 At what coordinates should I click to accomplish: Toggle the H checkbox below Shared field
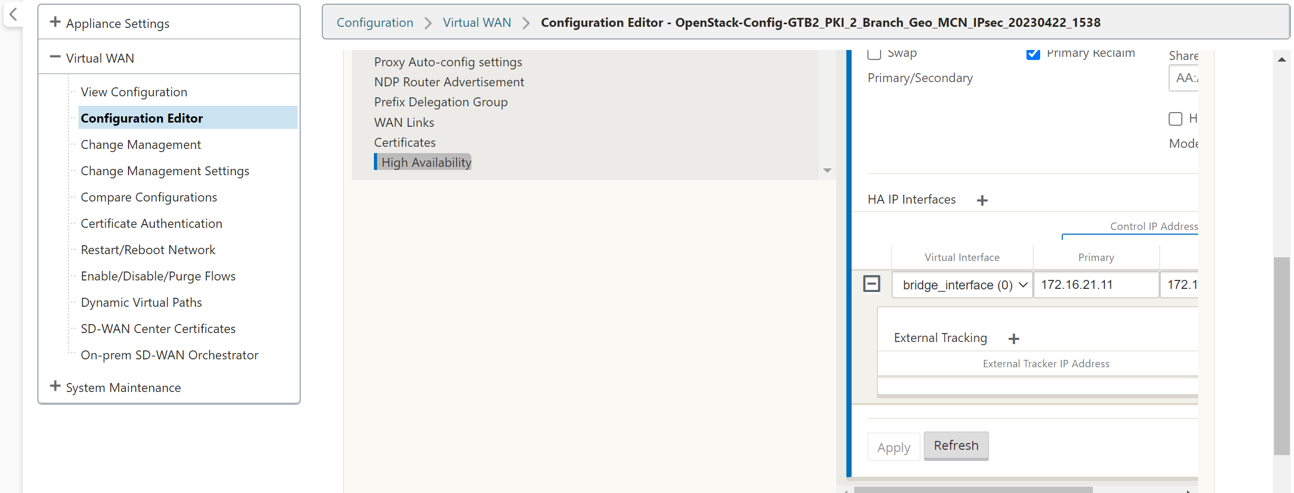tap(1176, 119)
